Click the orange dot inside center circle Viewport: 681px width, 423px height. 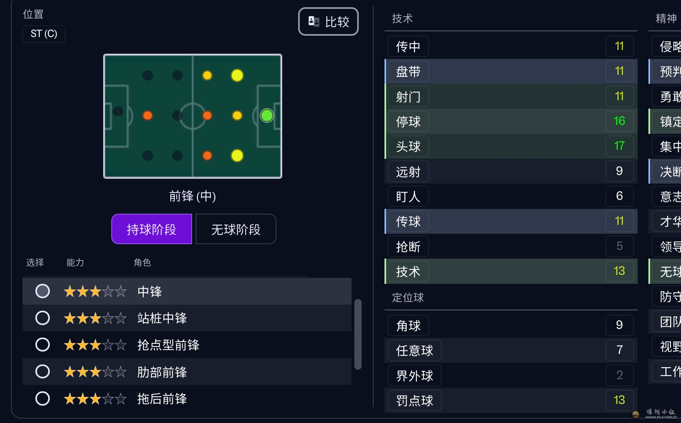pos(207,115)
